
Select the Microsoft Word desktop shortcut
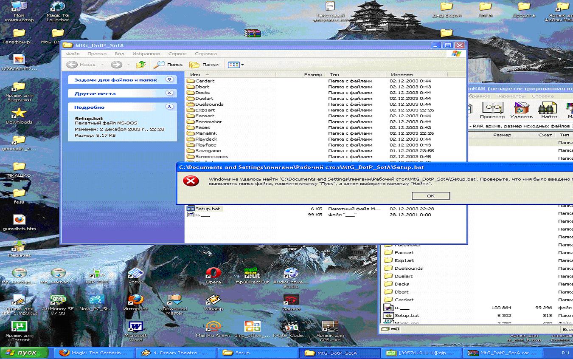click(136, 332)
